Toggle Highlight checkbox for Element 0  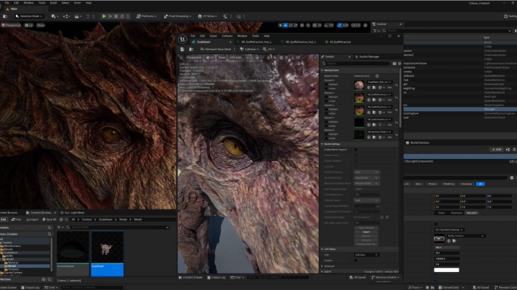pyautogui.click(x=327, y=84)
